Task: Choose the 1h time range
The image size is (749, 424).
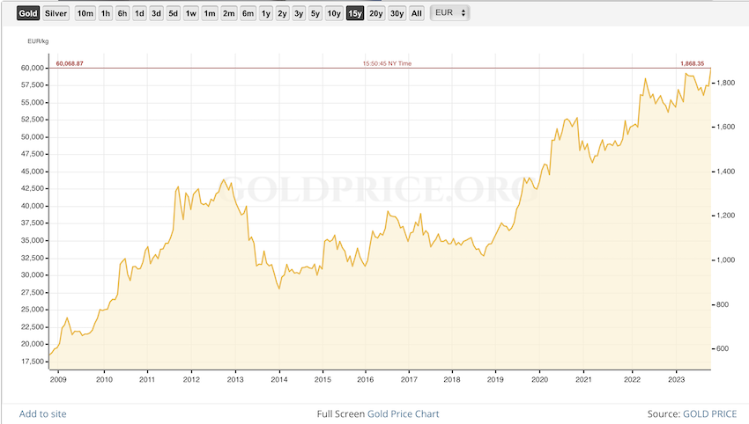Action: (x=106, y=13)
